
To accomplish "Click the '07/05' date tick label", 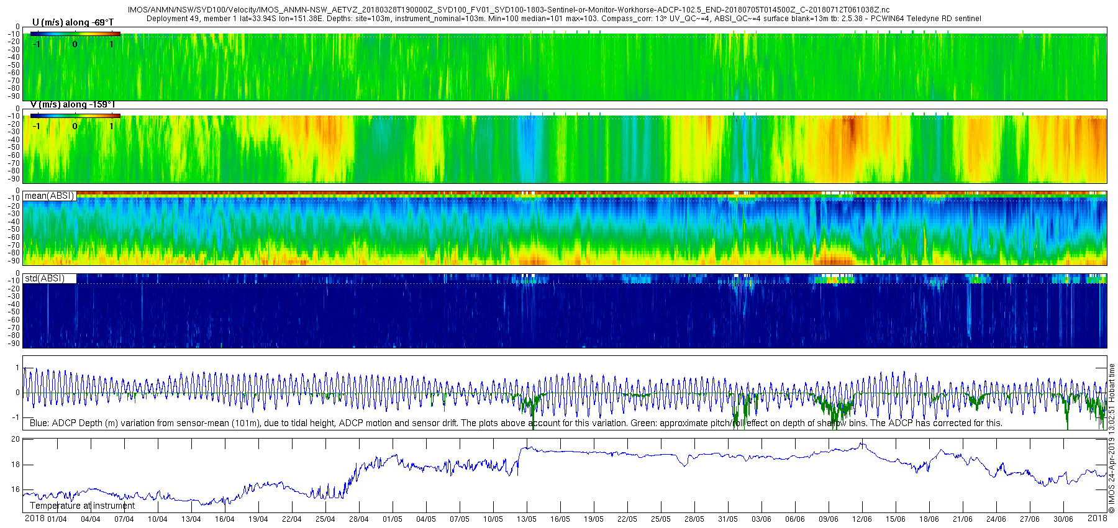I will coord(460,519).
